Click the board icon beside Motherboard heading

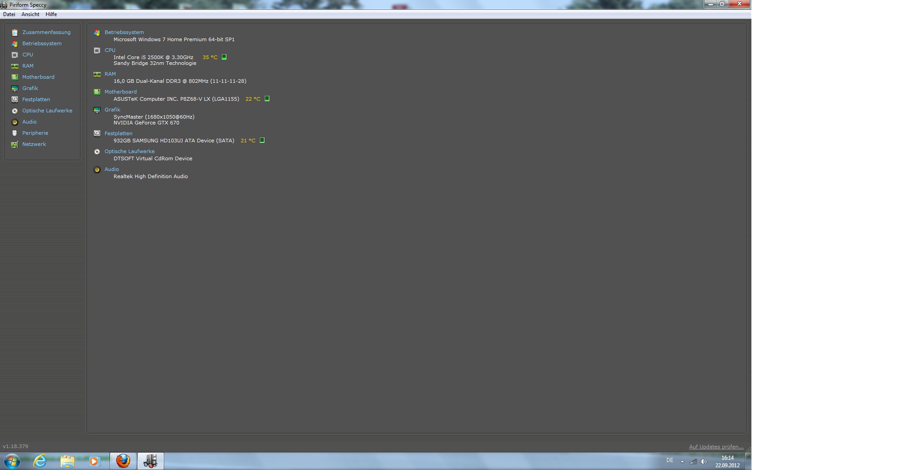pos(97,92)
